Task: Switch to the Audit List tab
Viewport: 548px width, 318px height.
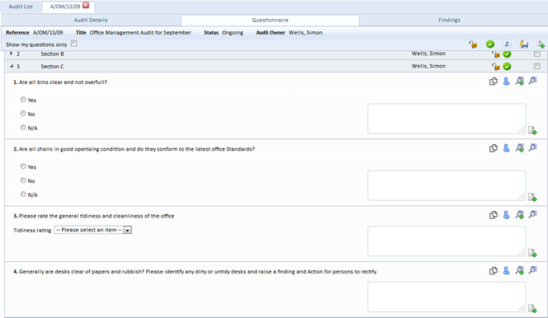Action: coord(21,7)
